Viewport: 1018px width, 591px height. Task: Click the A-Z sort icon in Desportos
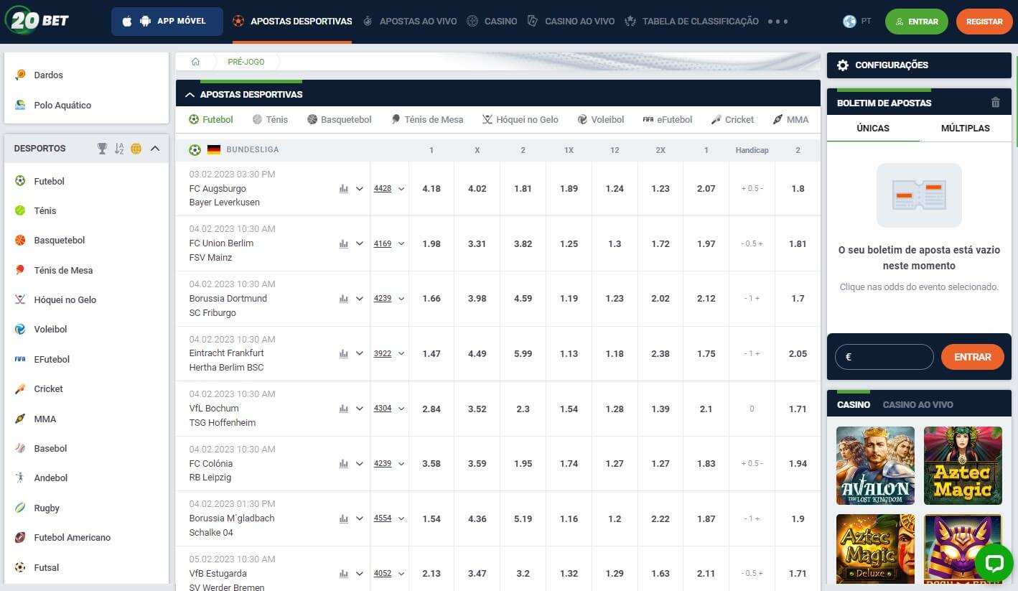[119, 149]
